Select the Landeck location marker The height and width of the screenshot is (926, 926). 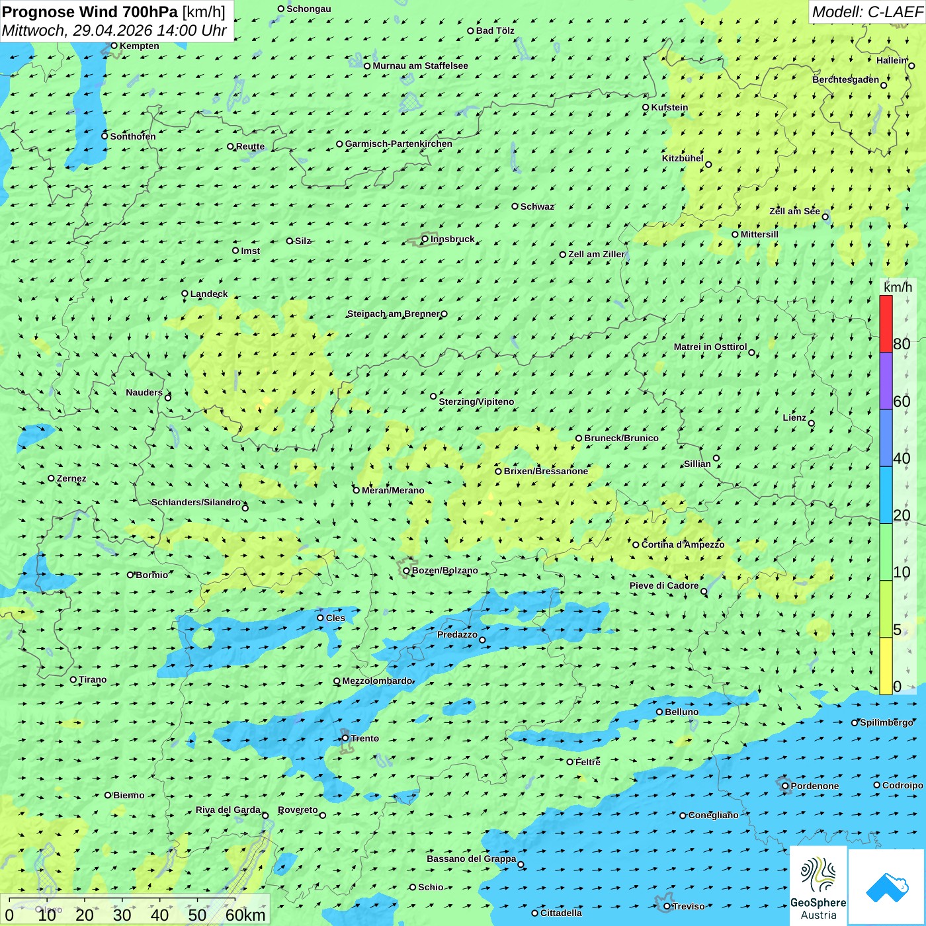pos(185,294)
